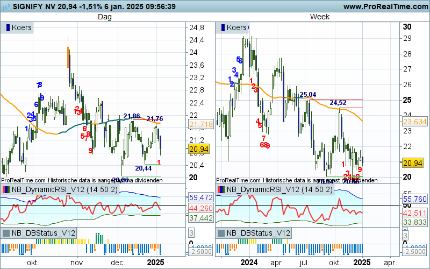430x269 pixels.
Task: Click the blue 55,760 RSI upper band value
Action: point(415,199)
